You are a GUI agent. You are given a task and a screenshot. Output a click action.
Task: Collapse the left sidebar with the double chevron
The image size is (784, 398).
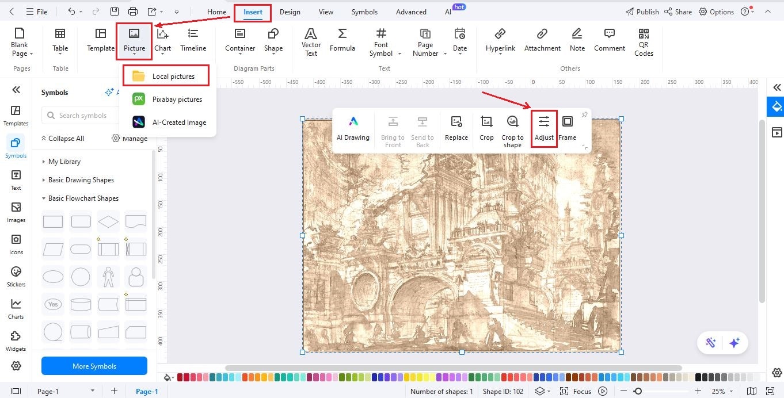pos(16,90)
